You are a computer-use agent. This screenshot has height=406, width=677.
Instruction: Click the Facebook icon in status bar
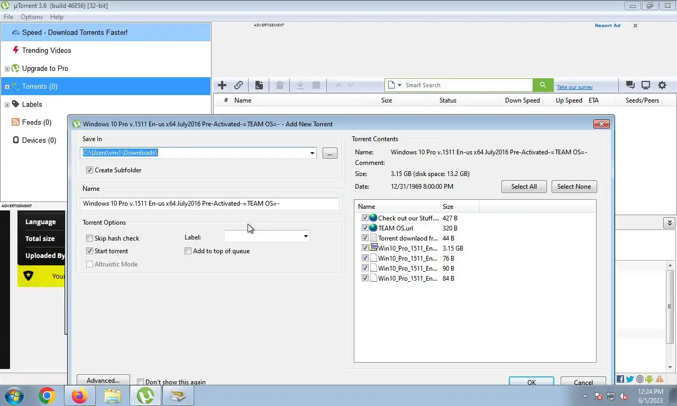click(x=620, y=379)
